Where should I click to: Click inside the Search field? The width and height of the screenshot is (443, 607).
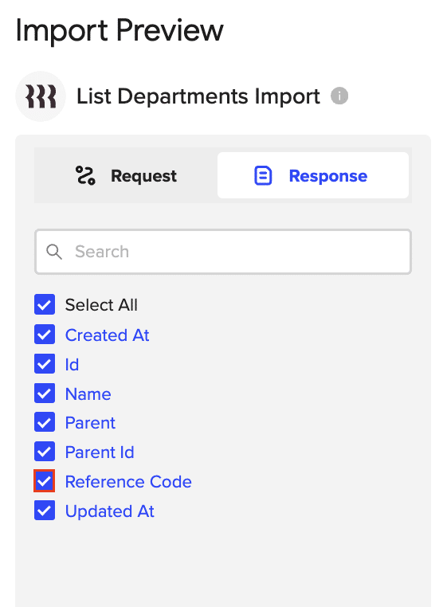[x=223, y=252]
